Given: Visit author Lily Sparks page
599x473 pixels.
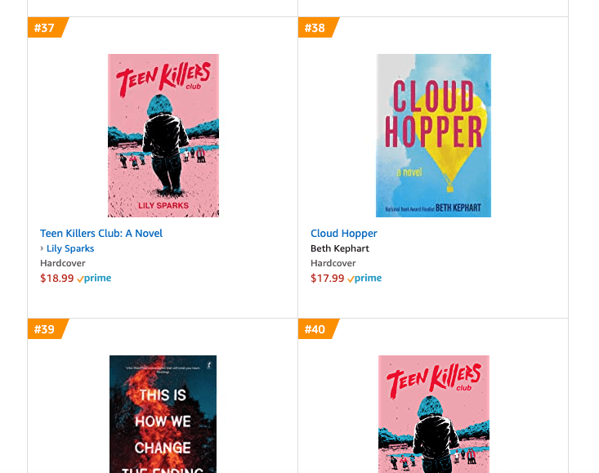Looking at the screenshot, I should point(70,248).
